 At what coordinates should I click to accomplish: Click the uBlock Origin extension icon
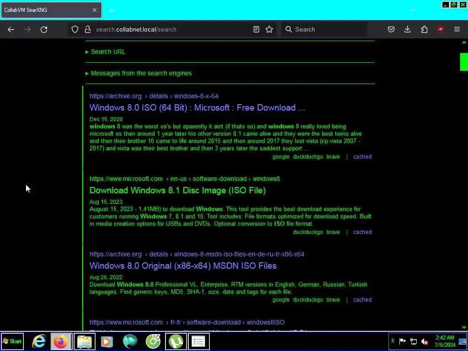pyautogui.click(x=441, y=29)
